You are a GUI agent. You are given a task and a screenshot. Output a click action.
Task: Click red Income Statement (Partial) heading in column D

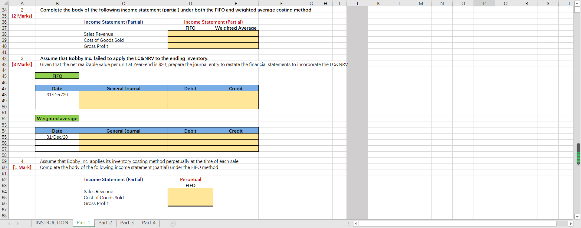point(213,22)
